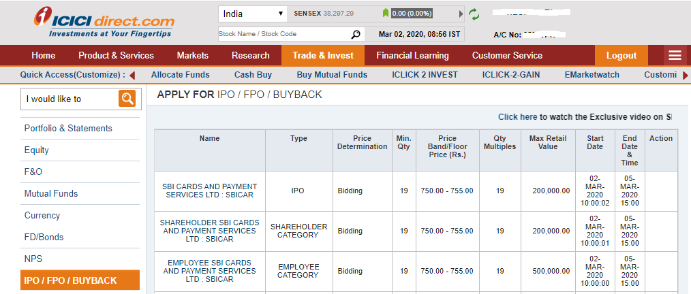Viewport: 691px width, 294px height.
Task: Click the green up marker near SENSEX value
Action: (x=386, y=13)
